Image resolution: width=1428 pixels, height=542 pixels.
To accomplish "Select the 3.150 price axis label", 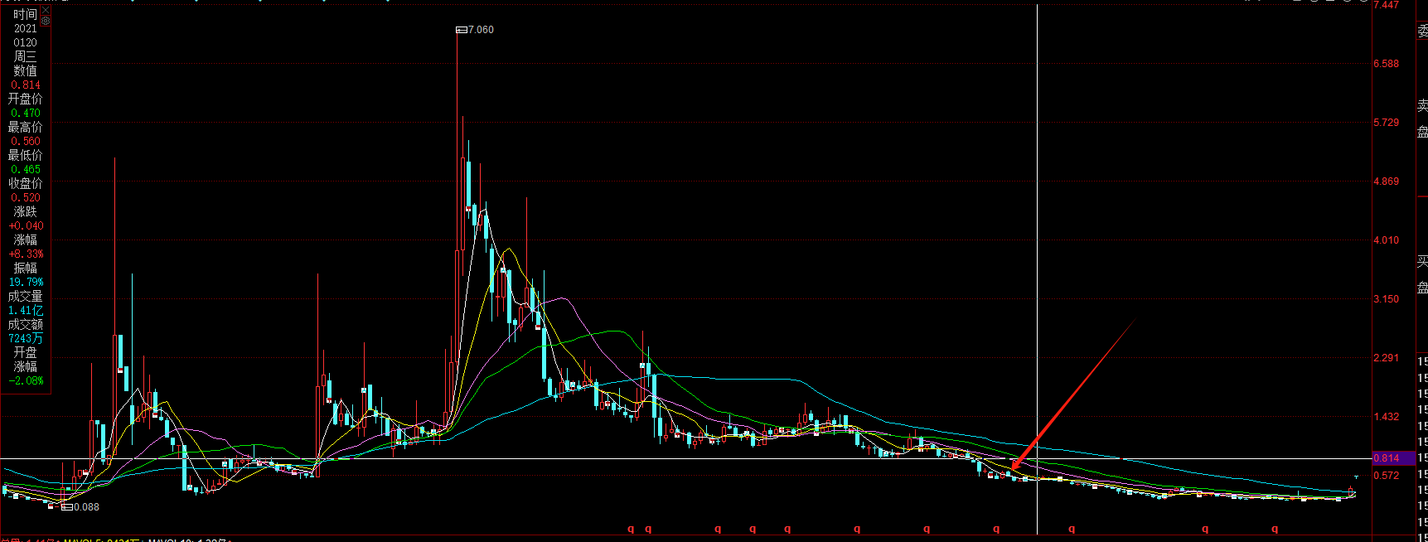I will tap(1386, 299).
